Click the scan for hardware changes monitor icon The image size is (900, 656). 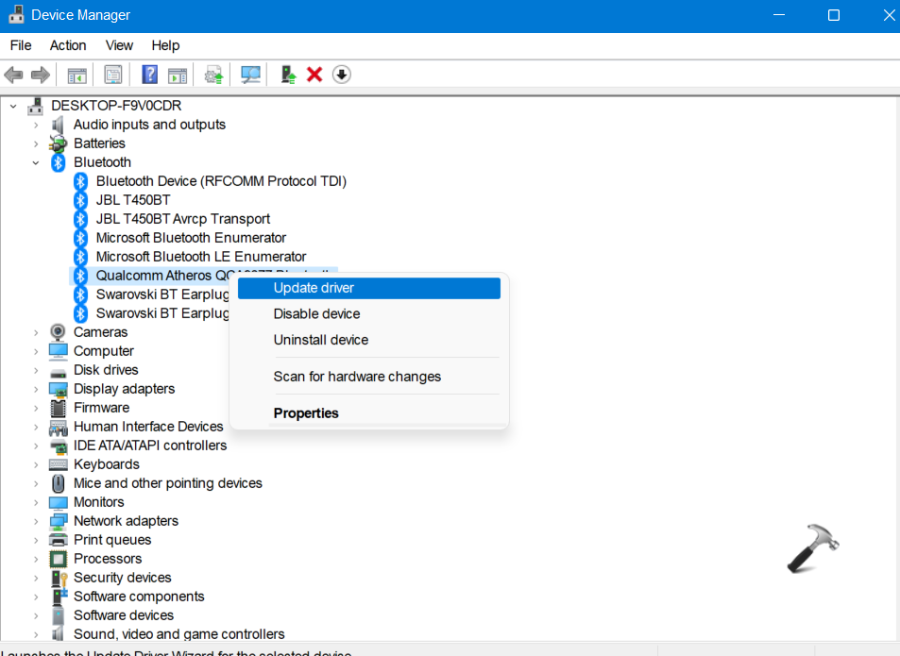coord(250,75)
